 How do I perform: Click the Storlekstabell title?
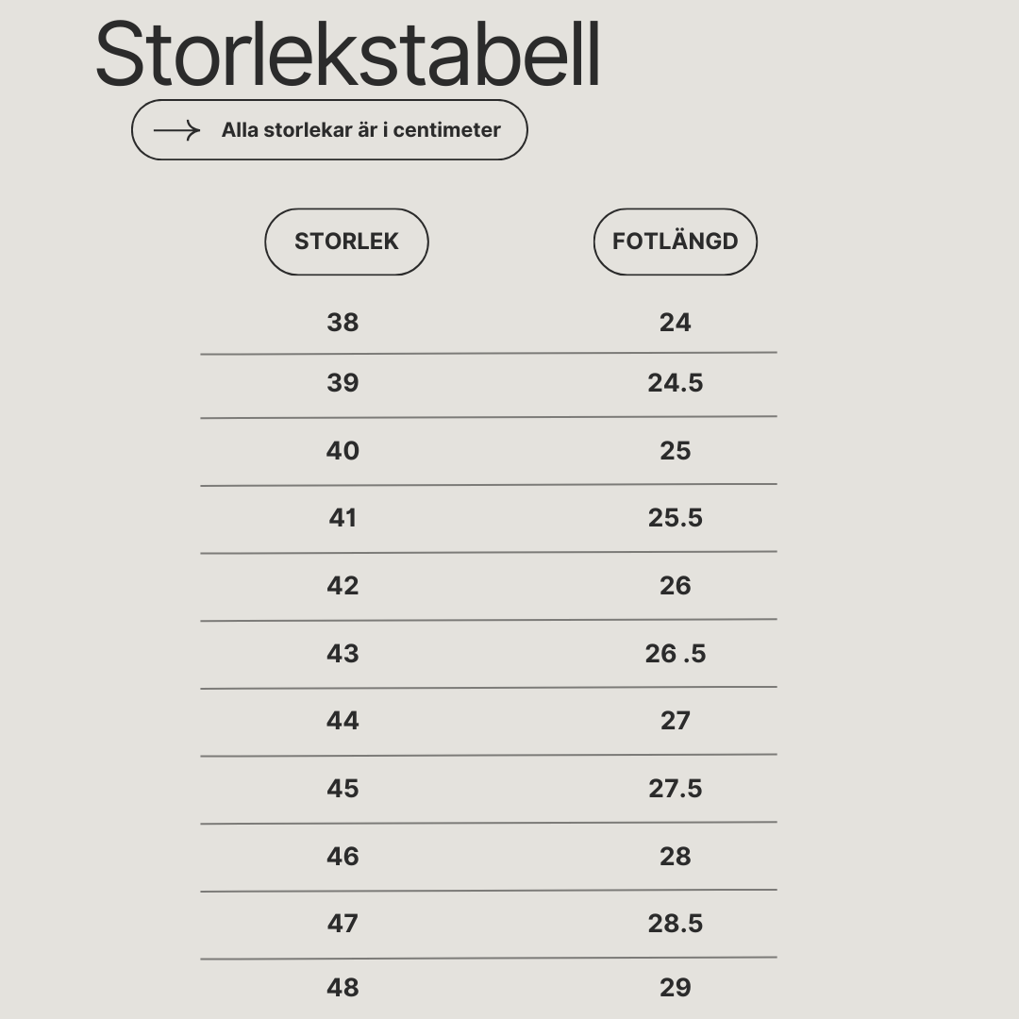[x=347, y=55]
